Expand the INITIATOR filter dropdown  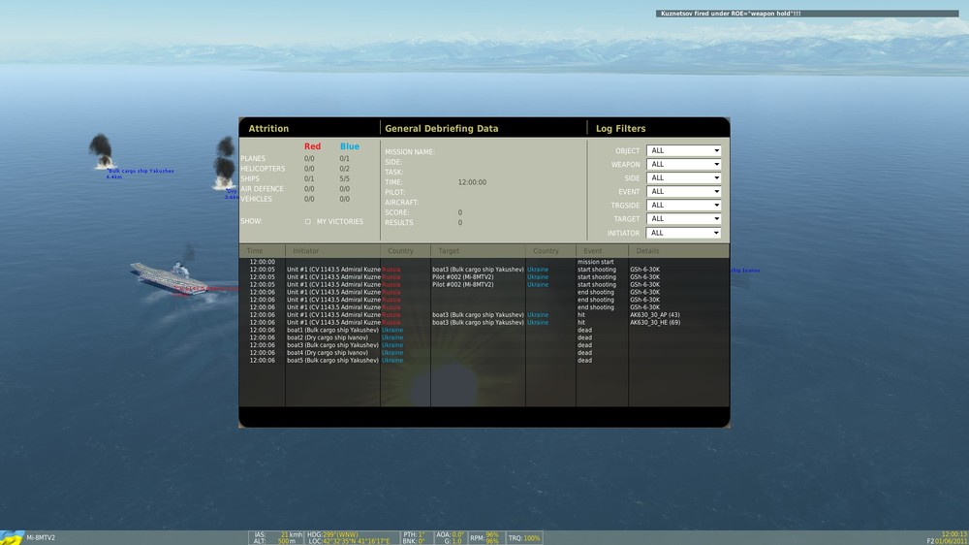pos(683,233)
